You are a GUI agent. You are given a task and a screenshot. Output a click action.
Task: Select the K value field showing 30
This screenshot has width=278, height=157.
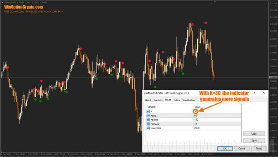click(x=196, y=111)
